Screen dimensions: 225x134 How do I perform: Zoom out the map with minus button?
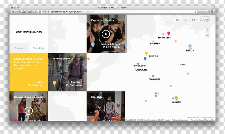[208, 35]
